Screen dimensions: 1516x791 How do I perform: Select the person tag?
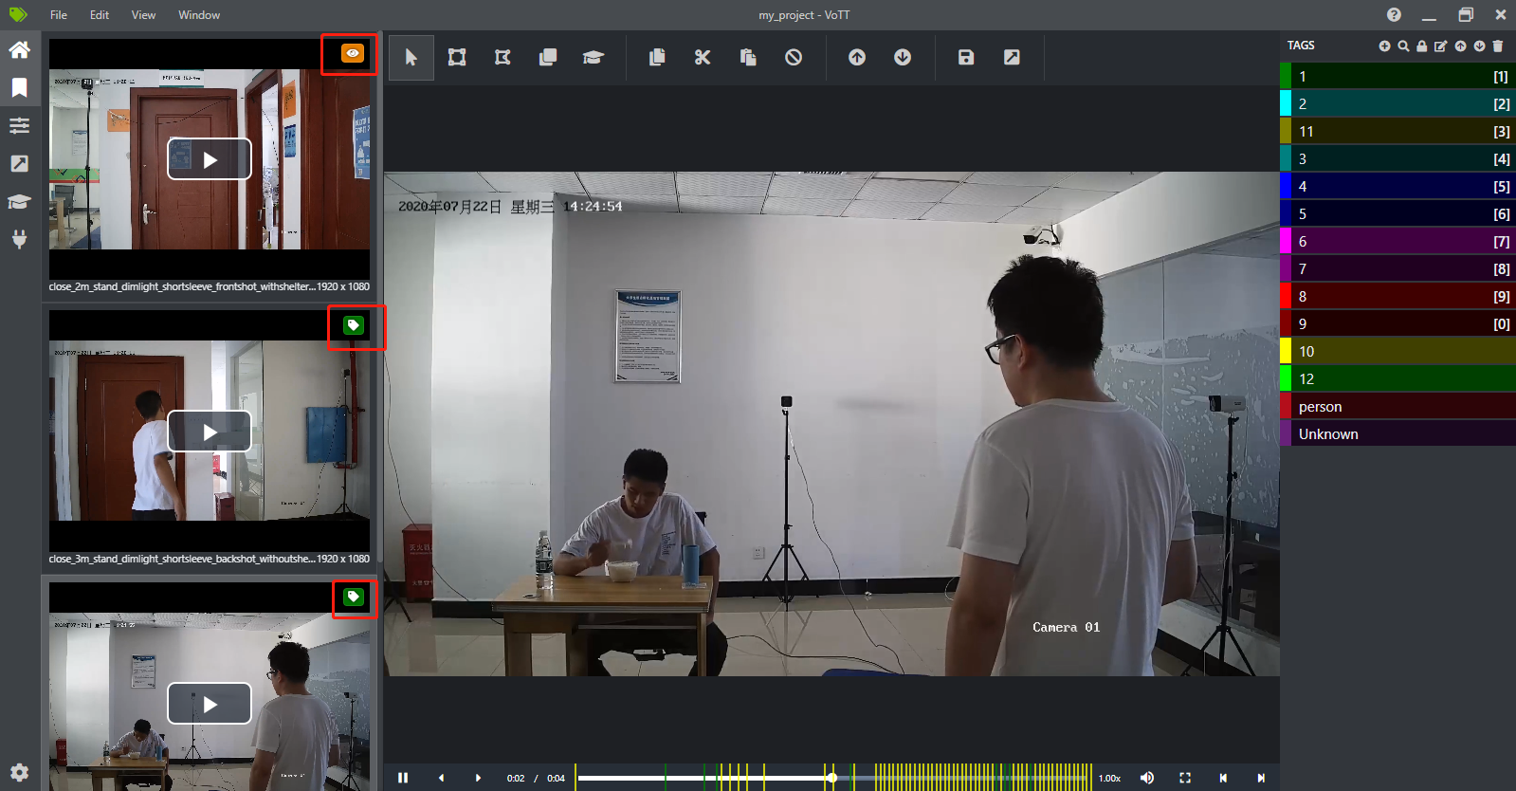click(x=1397, y=406)
